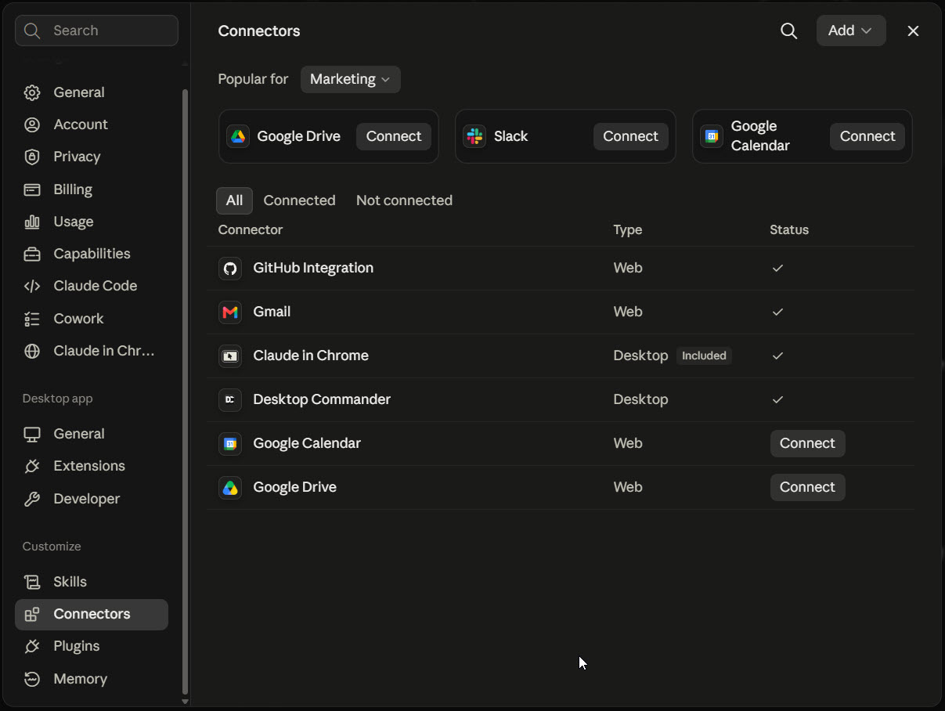
Task: Click the Gmail connector name
Action: tap(272, 312)
